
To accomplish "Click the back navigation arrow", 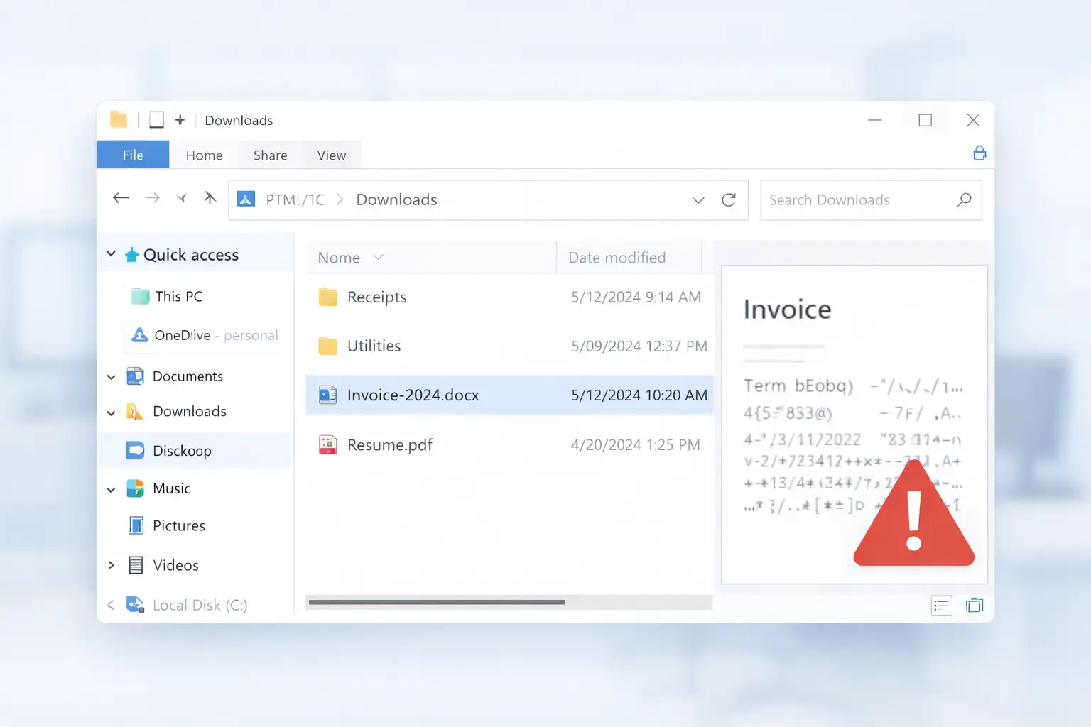I will pyautogui.click(x=121, y=198).
